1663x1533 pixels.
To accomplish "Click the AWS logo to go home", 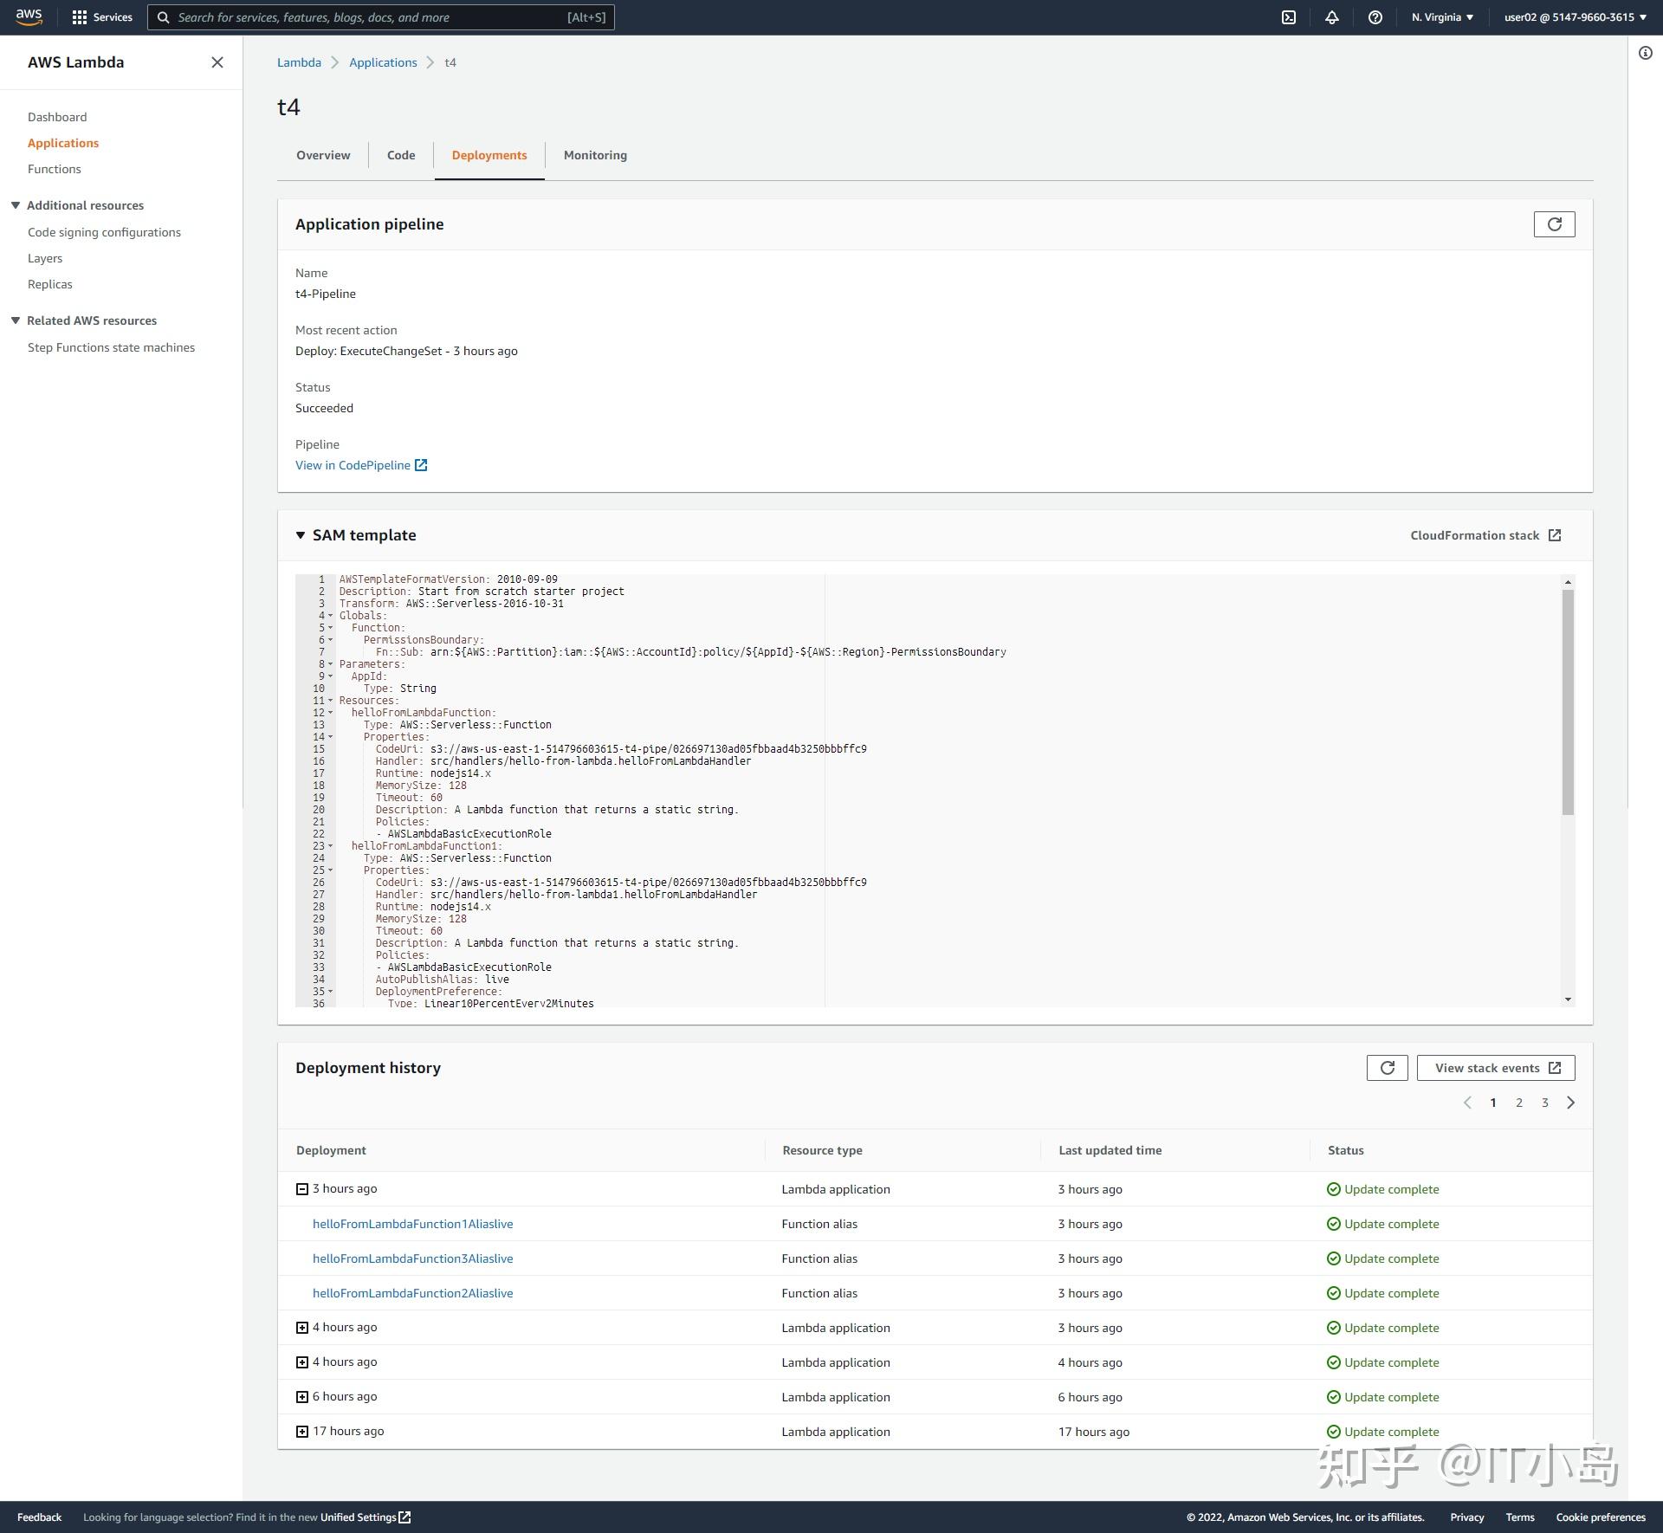I will pyautogui.click(x=29, y=16).
